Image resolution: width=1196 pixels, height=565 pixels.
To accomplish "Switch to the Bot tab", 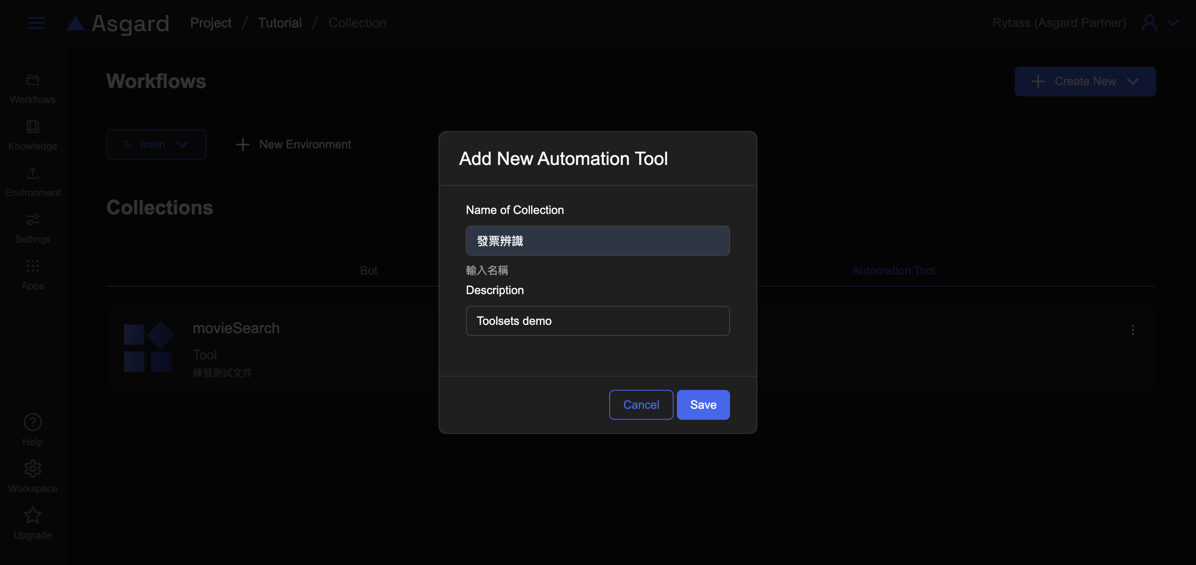I will (x=369, y=270).
